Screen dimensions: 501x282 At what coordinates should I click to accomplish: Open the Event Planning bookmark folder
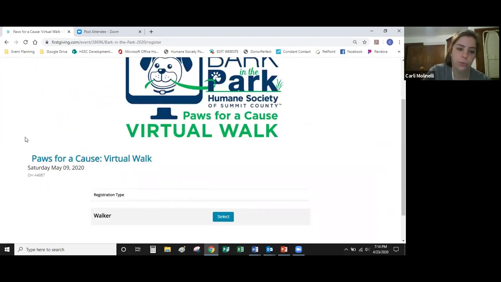coord(20,51)
